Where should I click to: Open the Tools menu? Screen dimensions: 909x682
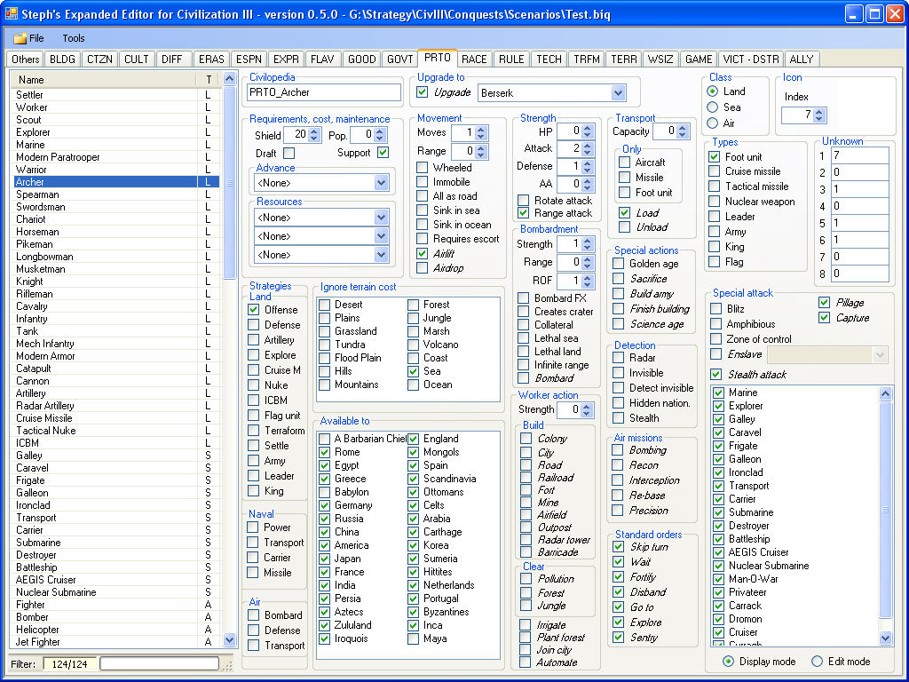pyautogui.click(x=73, y=38)
